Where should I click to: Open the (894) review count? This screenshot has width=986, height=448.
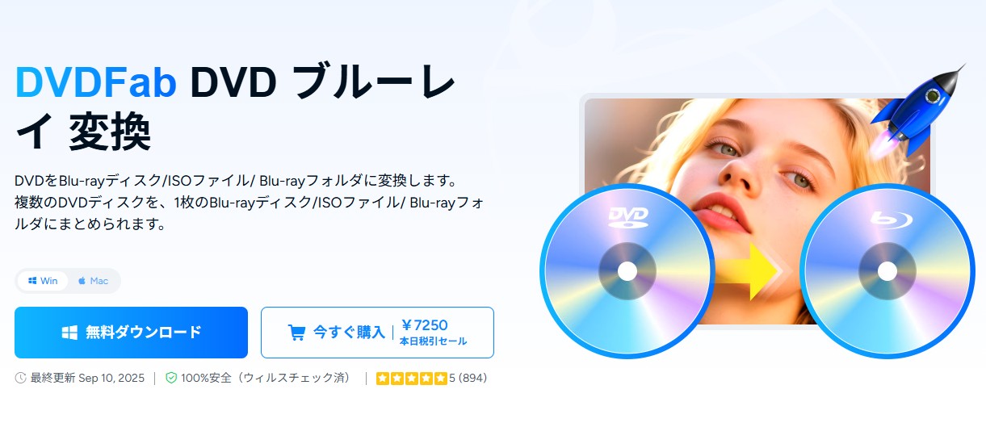coord(472,378)
